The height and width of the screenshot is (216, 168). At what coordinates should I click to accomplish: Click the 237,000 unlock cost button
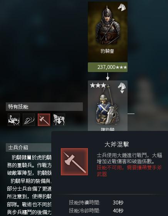click(108, 67)
